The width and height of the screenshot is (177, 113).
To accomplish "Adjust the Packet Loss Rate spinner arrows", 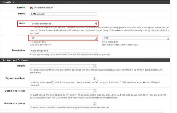I will [95, 78].
